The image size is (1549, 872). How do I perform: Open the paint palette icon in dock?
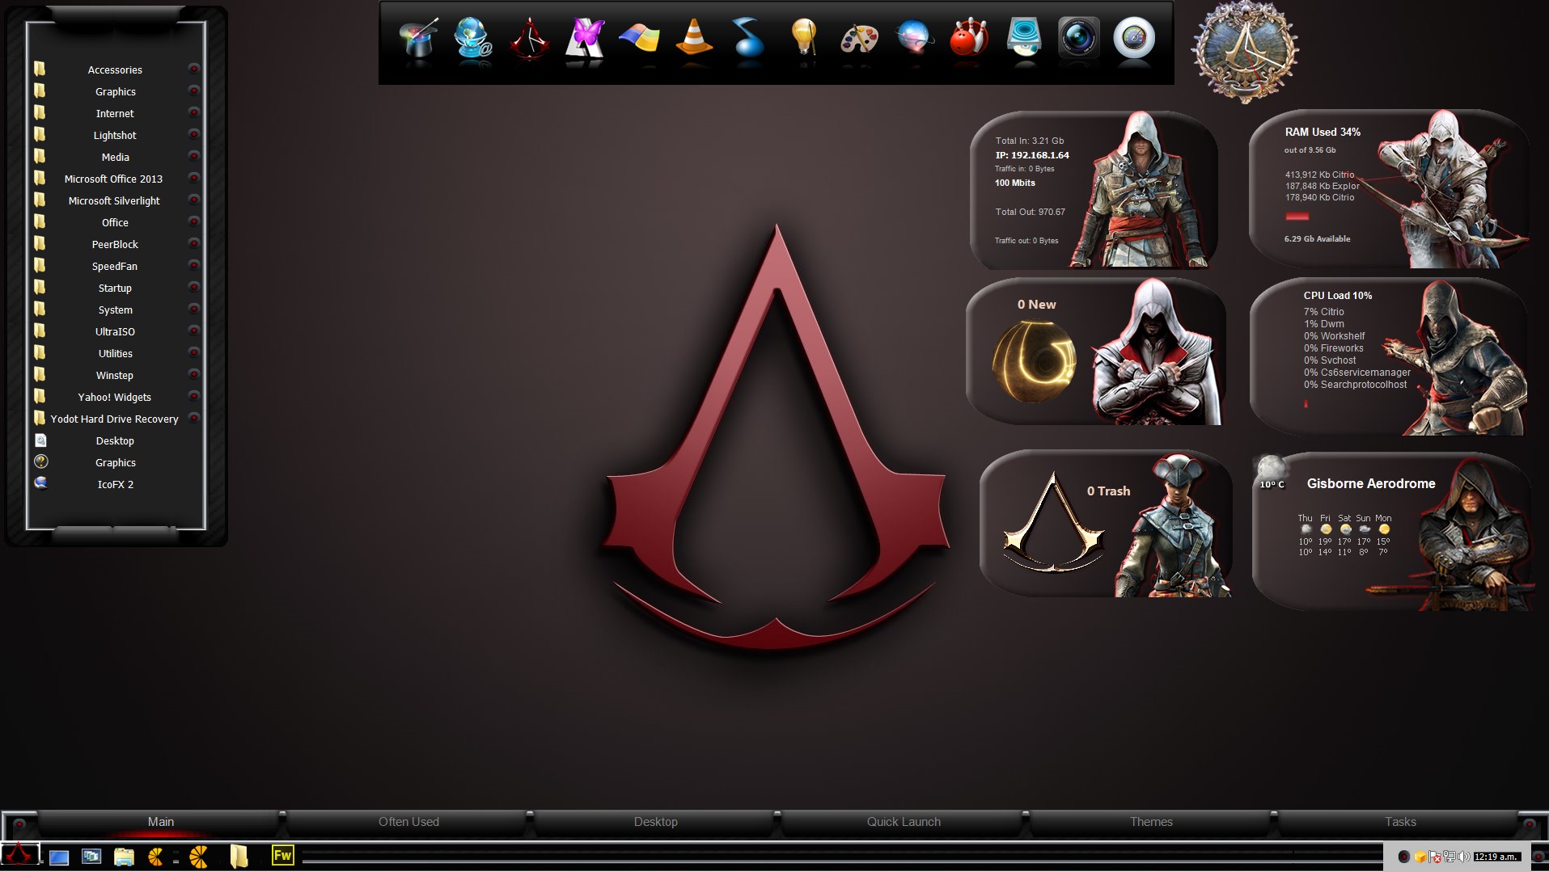coord(859,38)
